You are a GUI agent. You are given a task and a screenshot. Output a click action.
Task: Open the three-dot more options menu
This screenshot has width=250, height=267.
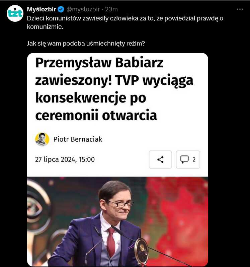pyautogui.click(x=240, y=9)
